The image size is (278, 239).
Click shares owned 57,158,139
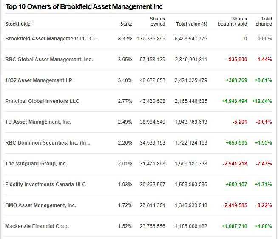(x=153, y=60)
